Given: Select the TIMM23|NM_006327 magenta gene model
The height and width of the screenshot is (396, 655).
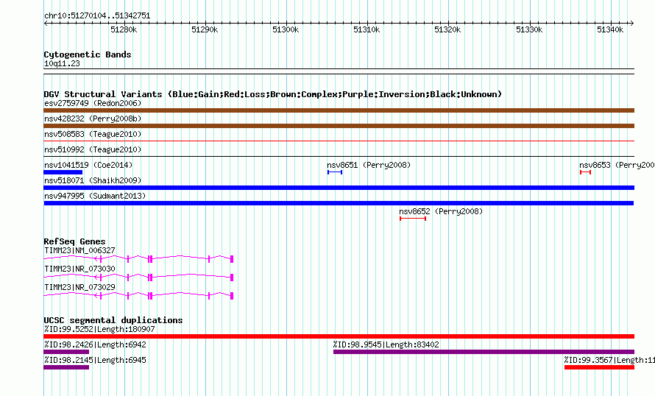Looking at the screenshot, I should [x=138, y=259].
